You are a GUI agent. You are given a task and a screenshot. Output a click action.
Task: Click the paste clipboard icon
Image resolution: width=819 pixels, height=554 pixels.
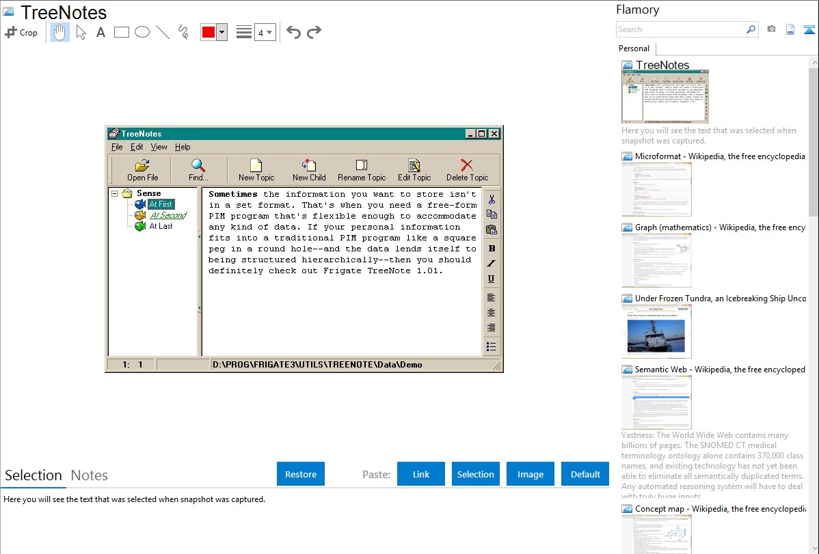coord(492,230)
